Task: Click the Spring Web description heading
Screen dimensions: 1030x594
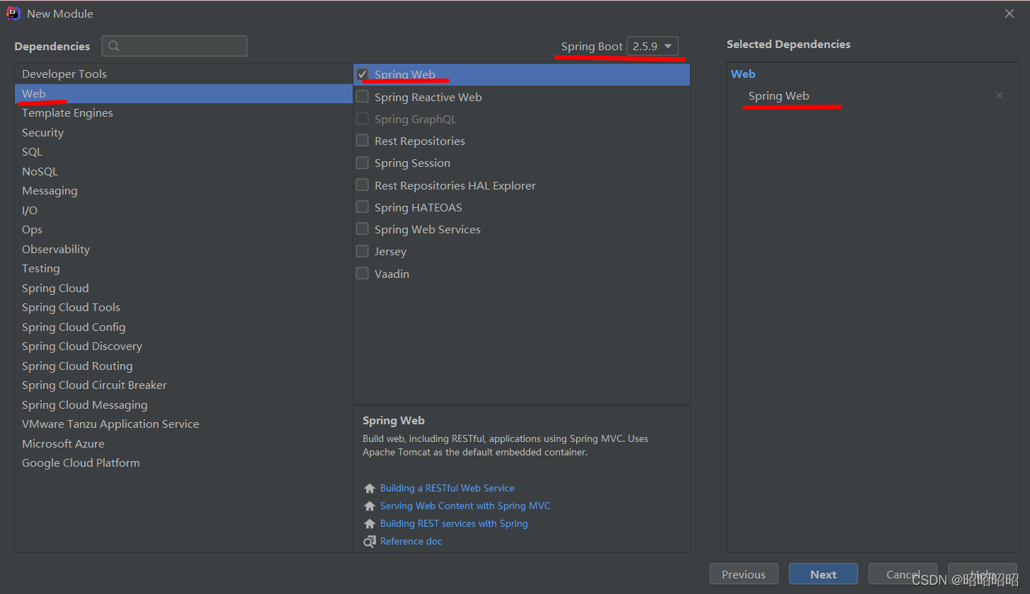Action: click(394, 421)
